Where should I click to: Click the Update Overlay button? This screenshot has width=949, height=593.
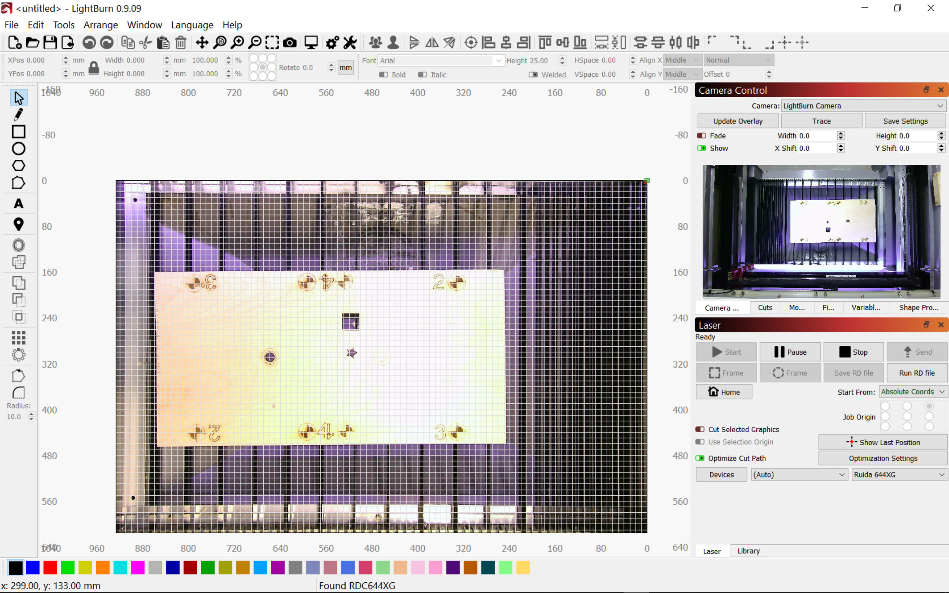coord(737,121)
